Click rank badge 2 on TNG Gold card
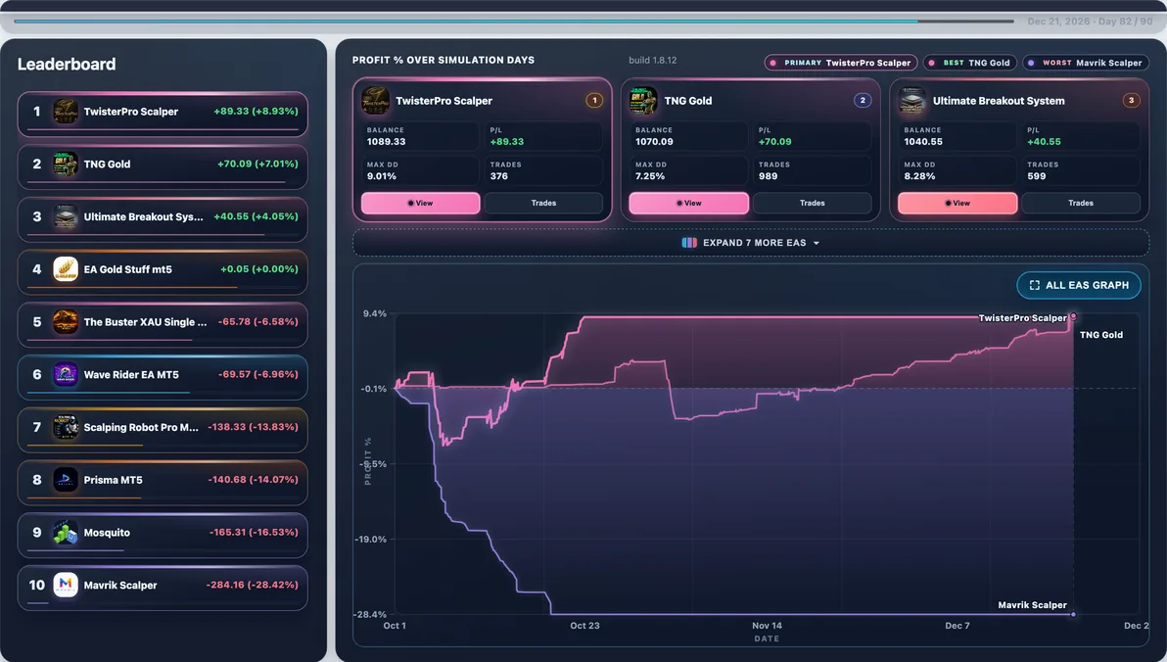The width and height of the screenshot is (1167, 662). 863,100
